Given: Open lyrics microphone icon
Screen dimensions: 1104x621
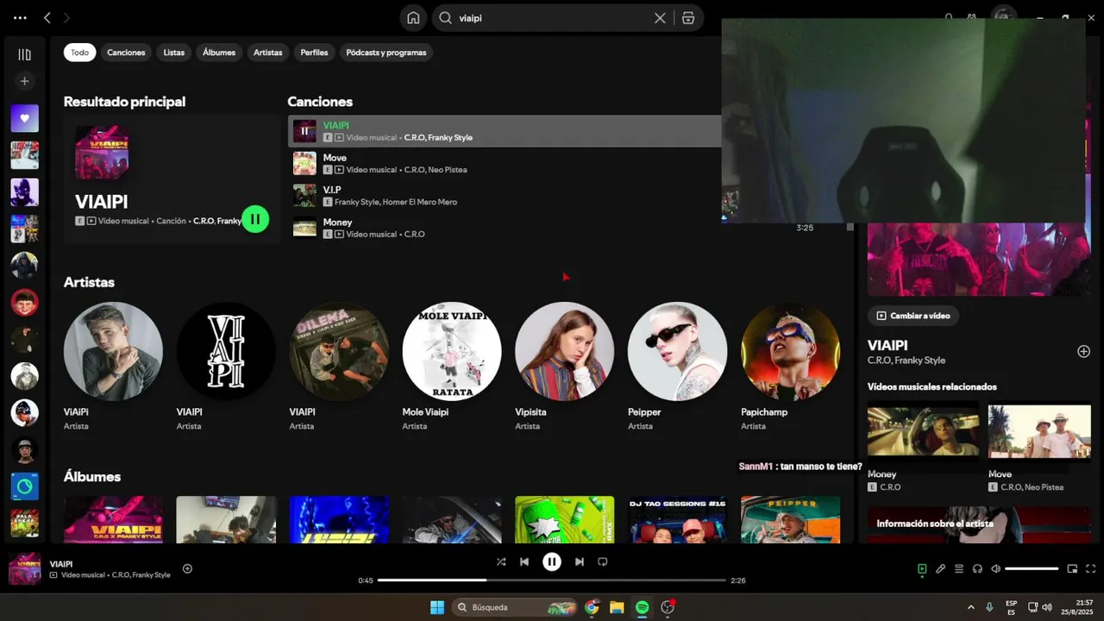Looking at the screenshot, I should coord(940,568).
